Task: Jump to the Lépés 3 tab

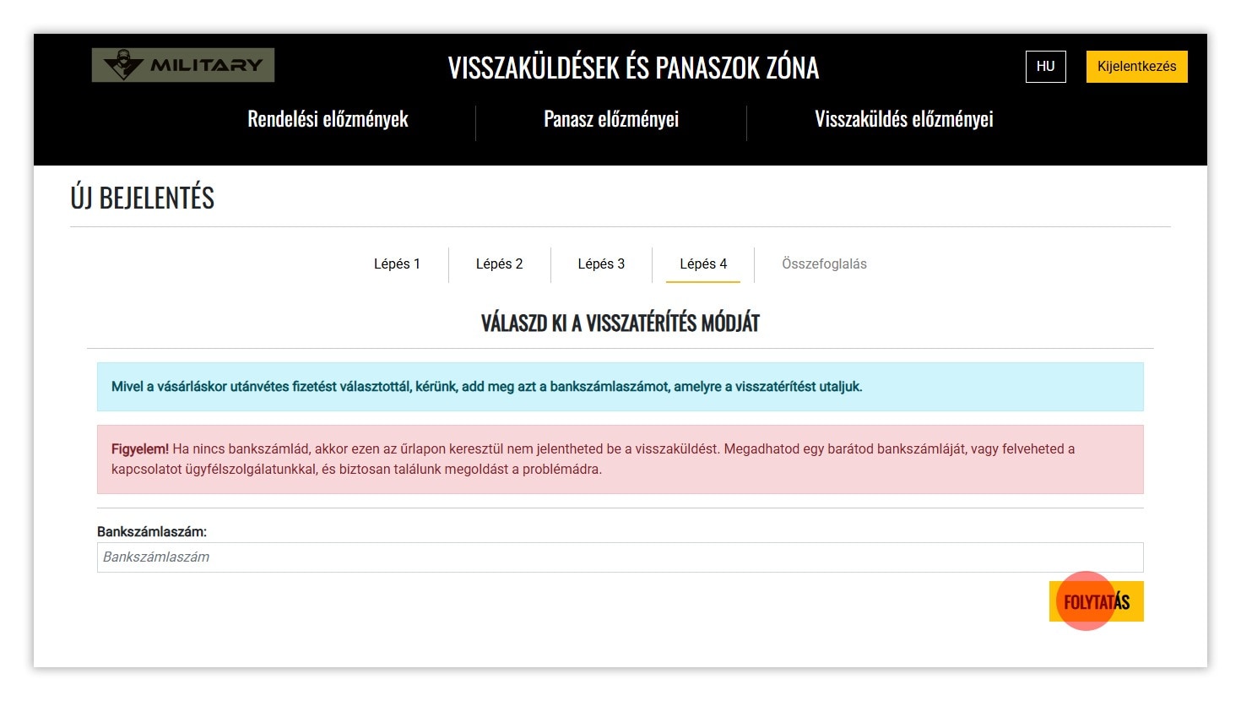Action: coord(601,264)
